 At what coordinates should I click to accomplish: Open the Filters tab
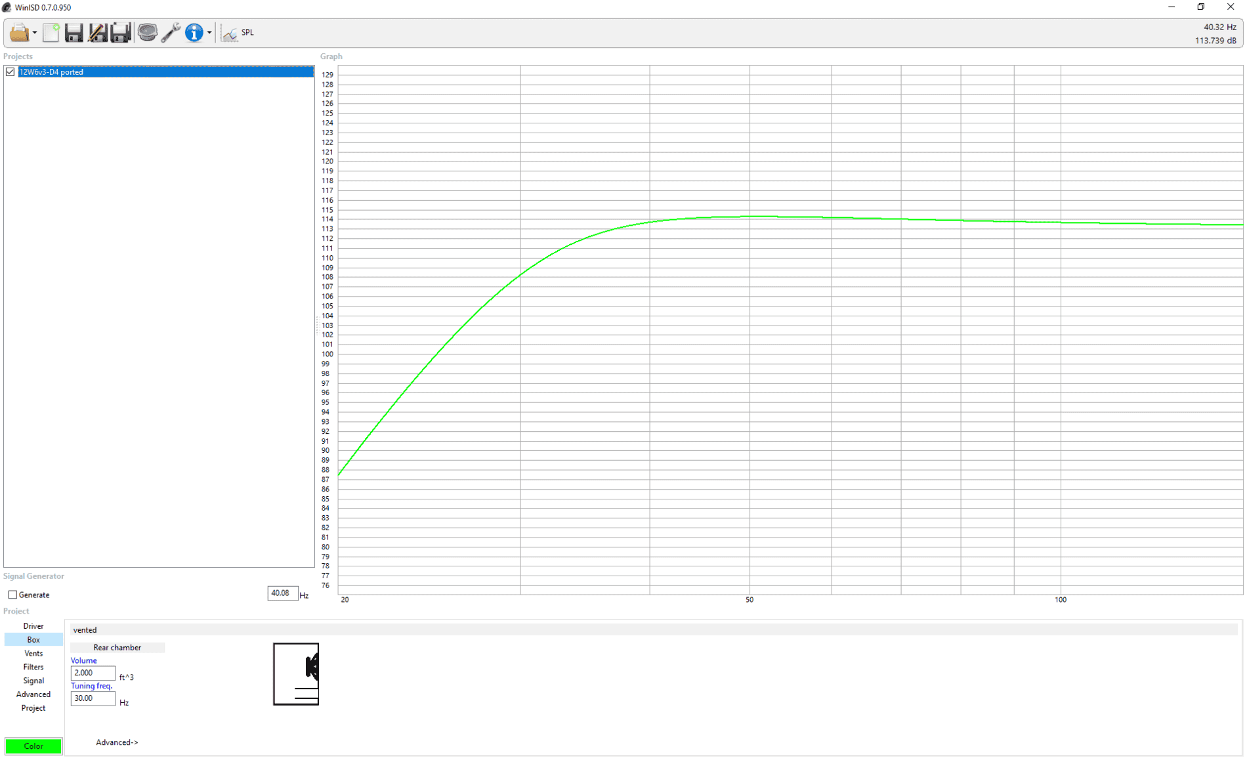(33, 667)
